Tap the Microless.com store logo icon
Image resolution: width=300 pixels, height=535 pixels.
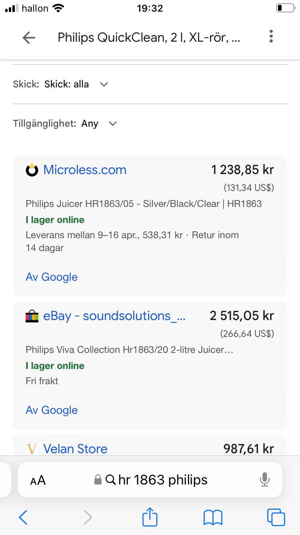tap(32, 170)
